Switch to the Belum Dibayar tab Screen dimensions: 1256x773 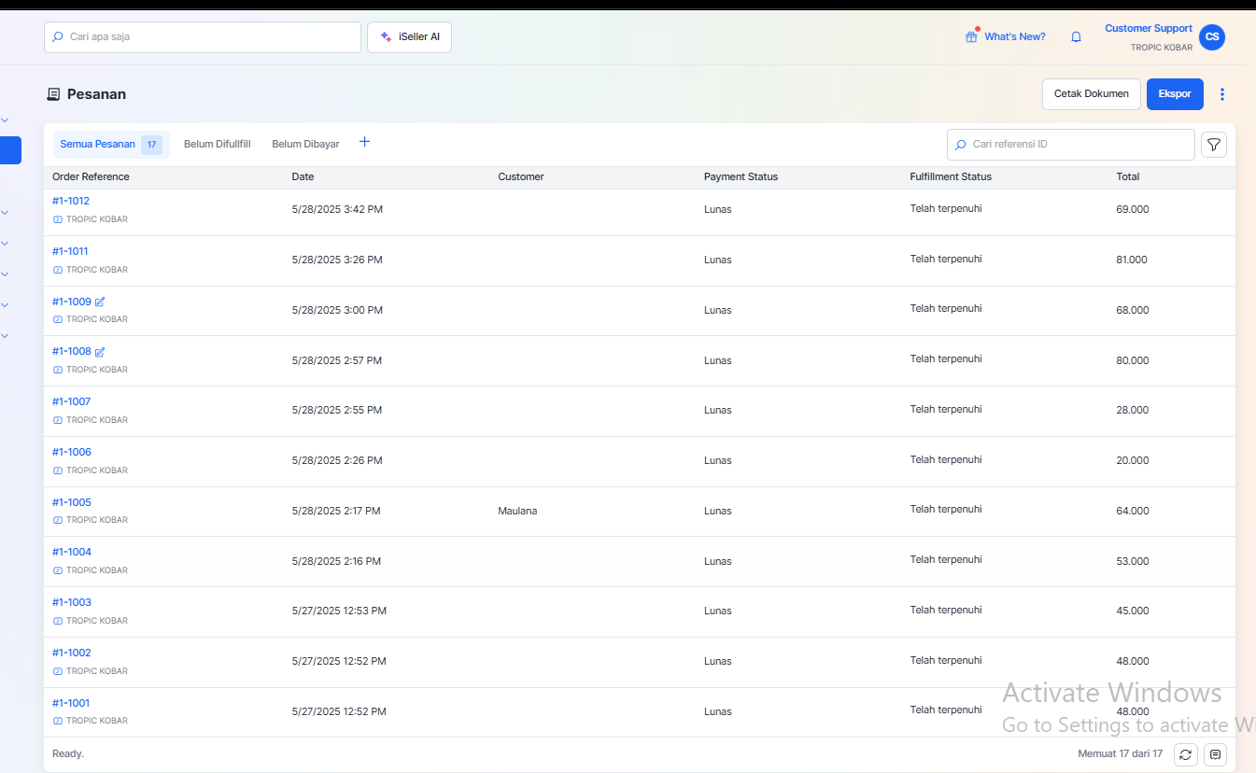pos(305,145)
